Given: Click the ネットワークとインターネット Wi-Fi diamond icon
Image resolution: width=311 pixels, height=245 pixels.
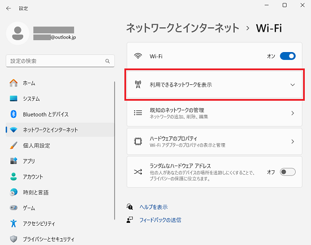Looking at the screenshot, I should point(14,130).
